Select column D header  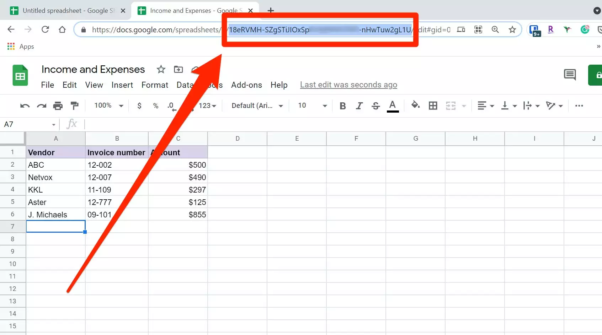[x=238, y=139]
